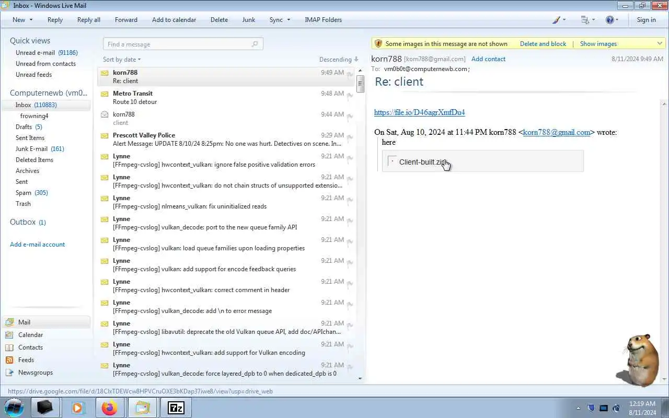Screen dimensions: 669x418
Task: Click Forward in the toolbar
Action: 126,20
